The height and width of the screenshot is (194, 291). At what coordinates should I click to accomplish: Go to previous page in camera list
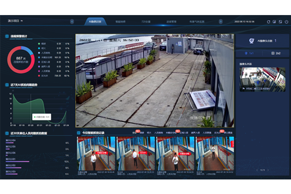pyautogui.click(x=257, y=170)
